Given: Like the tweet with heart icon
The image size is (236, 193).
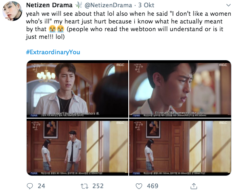Looking at the screenshot, I should click(x=139, y=186).
